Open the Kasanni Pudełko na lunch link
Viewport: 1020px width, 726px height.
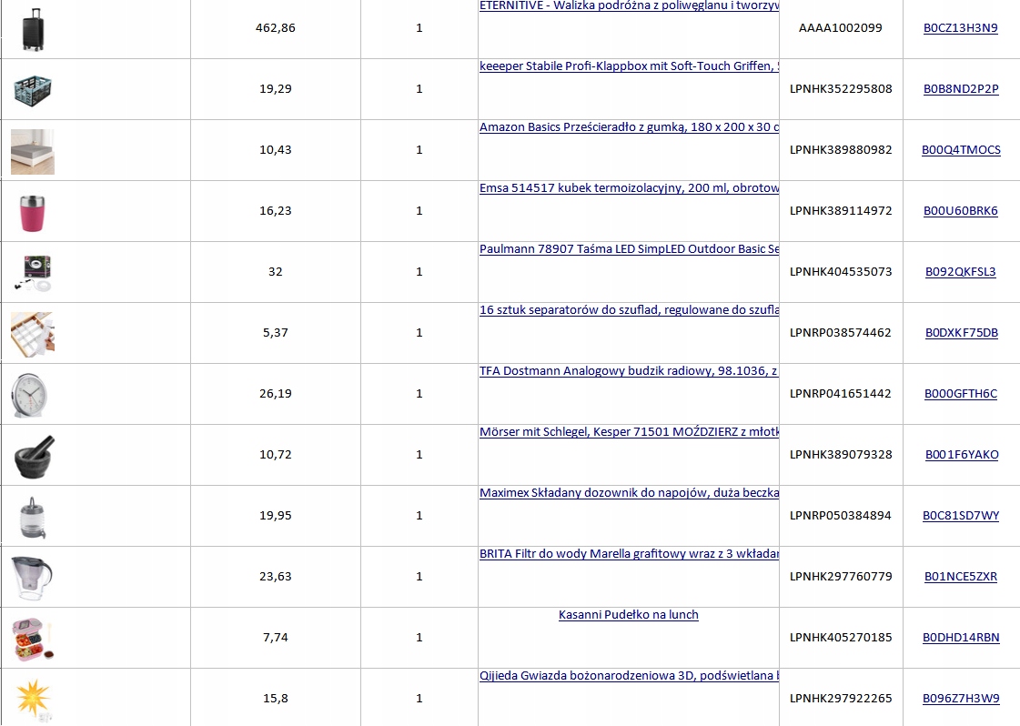coord(629,615)
